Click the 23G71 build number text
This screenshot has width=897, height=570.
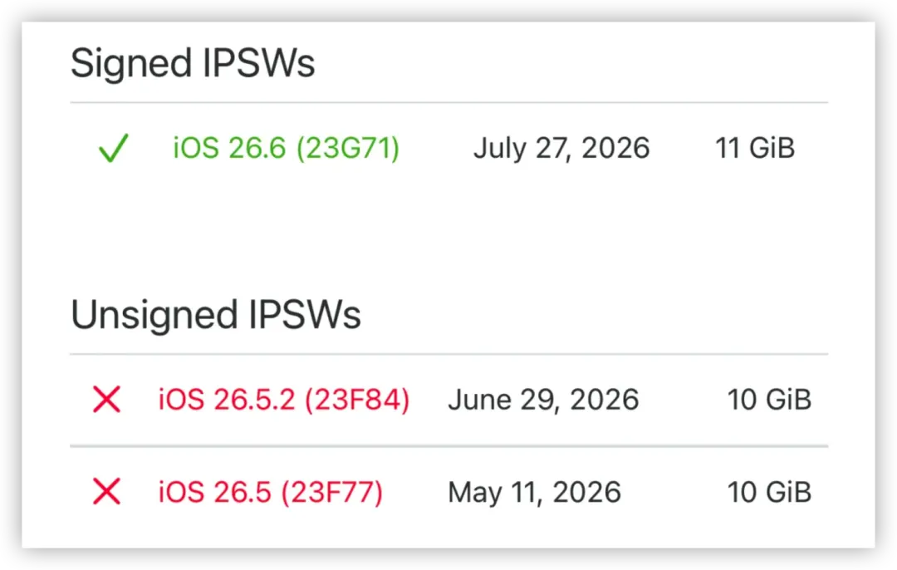pyautogui.click(x=348, y=148)
